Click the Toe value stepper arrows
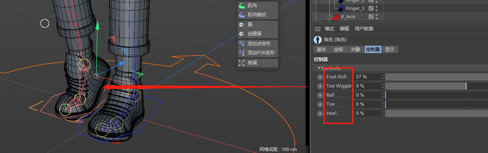This screenshot has height=153, width=488. point(383,104)
